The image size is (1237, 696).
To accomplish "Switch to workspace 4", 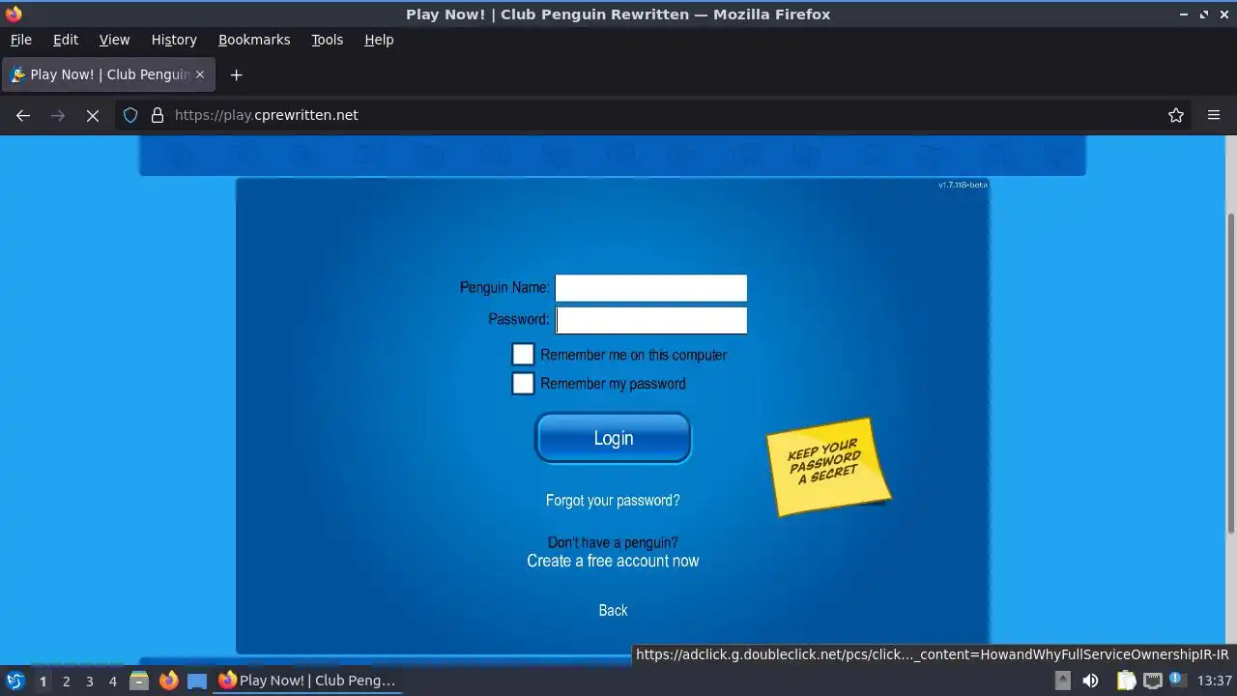I will pyautogui.click(x=112, y=681).
